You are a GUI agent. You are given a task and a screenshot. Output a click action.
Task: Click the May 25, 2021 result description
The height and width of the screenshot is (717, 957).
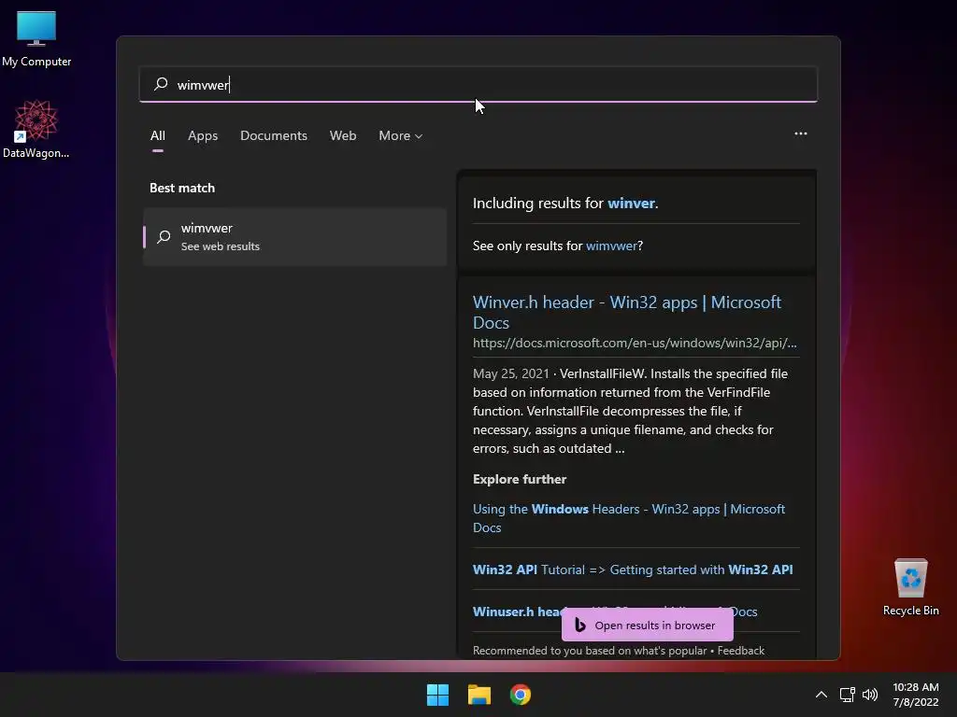[630, 411]
